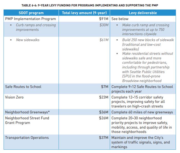Click the Curb ramps and crossing improvements item
The image size is (180, 153).
click(x=36, y=27)
